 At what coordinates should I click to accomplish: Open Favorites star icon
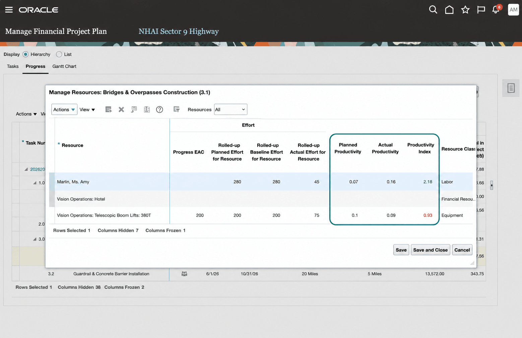(465, 10)
